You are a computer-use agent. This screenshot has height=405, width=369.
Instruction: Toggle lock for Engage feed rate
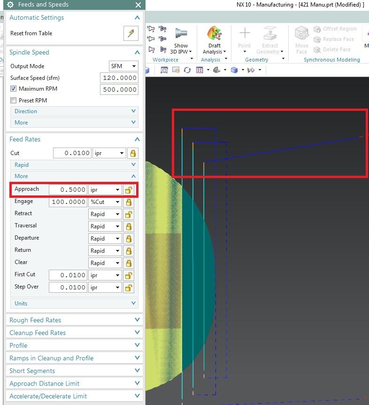point(129,202)
